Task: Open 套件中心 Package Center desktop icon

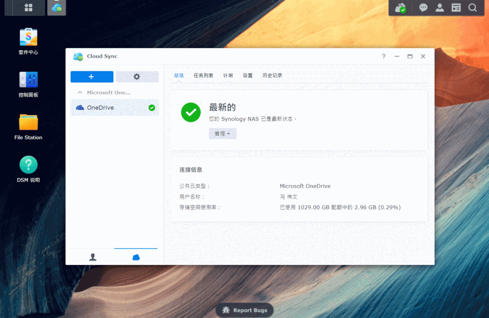Action: (28, 37)
